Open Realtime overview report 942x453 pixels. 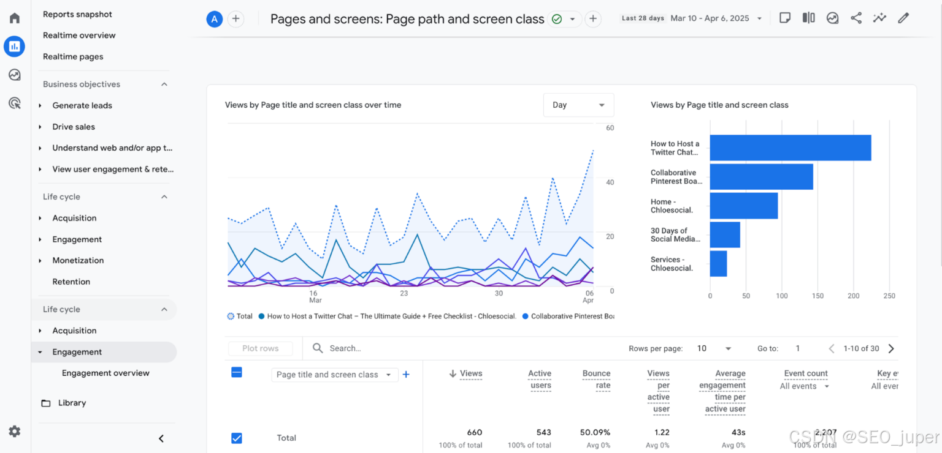click(79, 36)
